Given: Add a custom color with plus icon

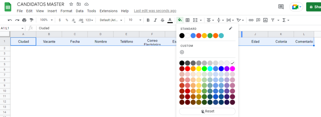Looking at the screenshot, I should (182, 52).
